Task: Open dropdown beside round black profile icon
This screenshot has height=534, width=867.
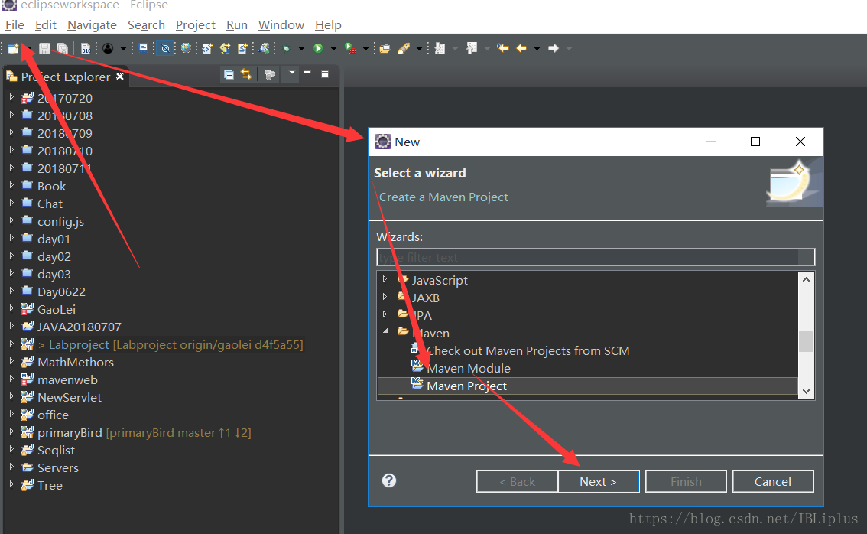Action: click(123, 49)
